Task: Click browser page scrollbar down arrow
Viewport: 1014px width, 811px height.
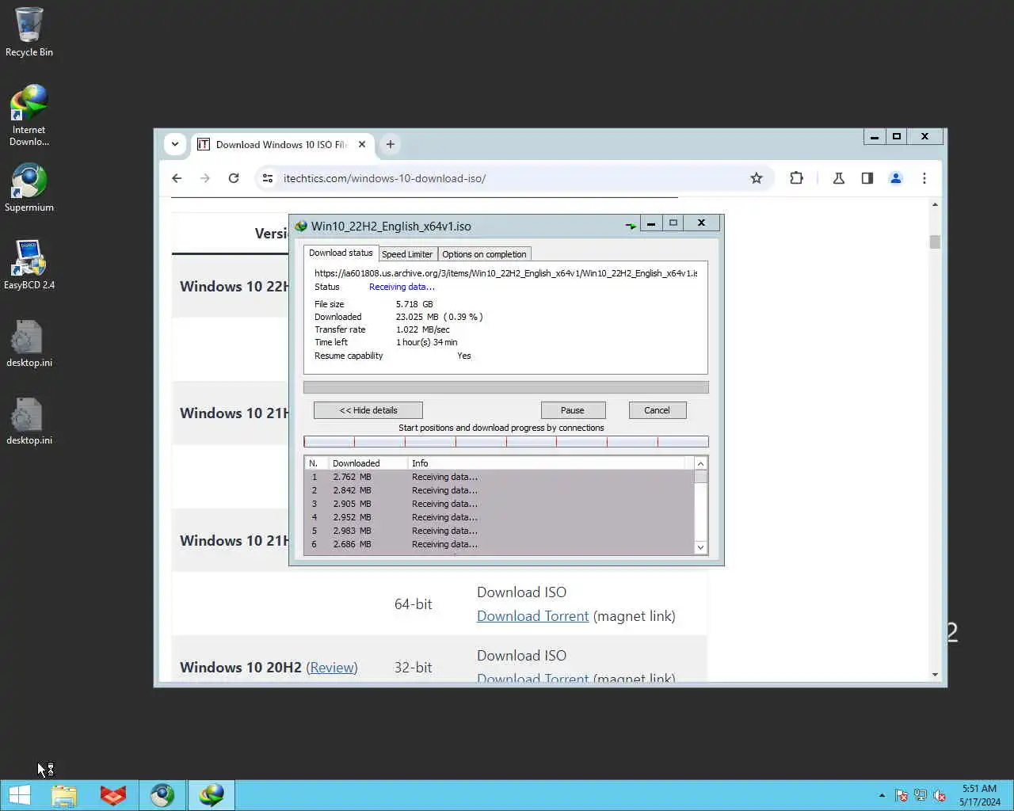Action: point(935,675)
